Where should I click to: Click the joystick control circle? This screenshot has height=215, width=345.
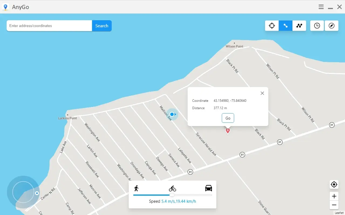pyautogui.click(x=23, y=192)
